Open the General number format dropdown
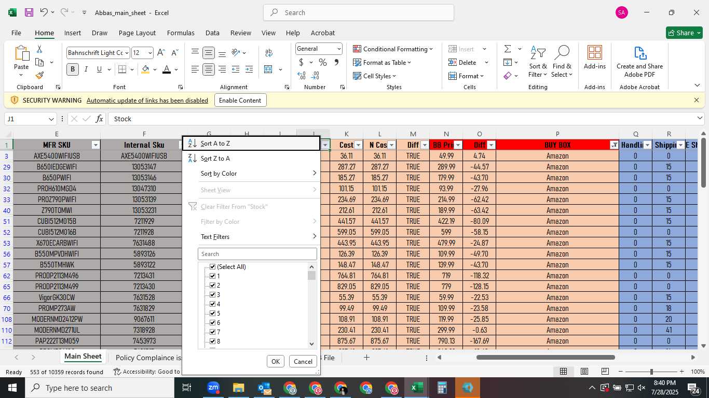Viewport: 709px width, 398px height. point(339,49)
